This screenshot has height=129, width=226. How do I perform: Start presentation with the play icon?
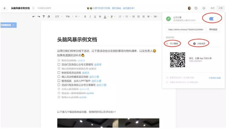pyautogui.click(x=204, y=8)
